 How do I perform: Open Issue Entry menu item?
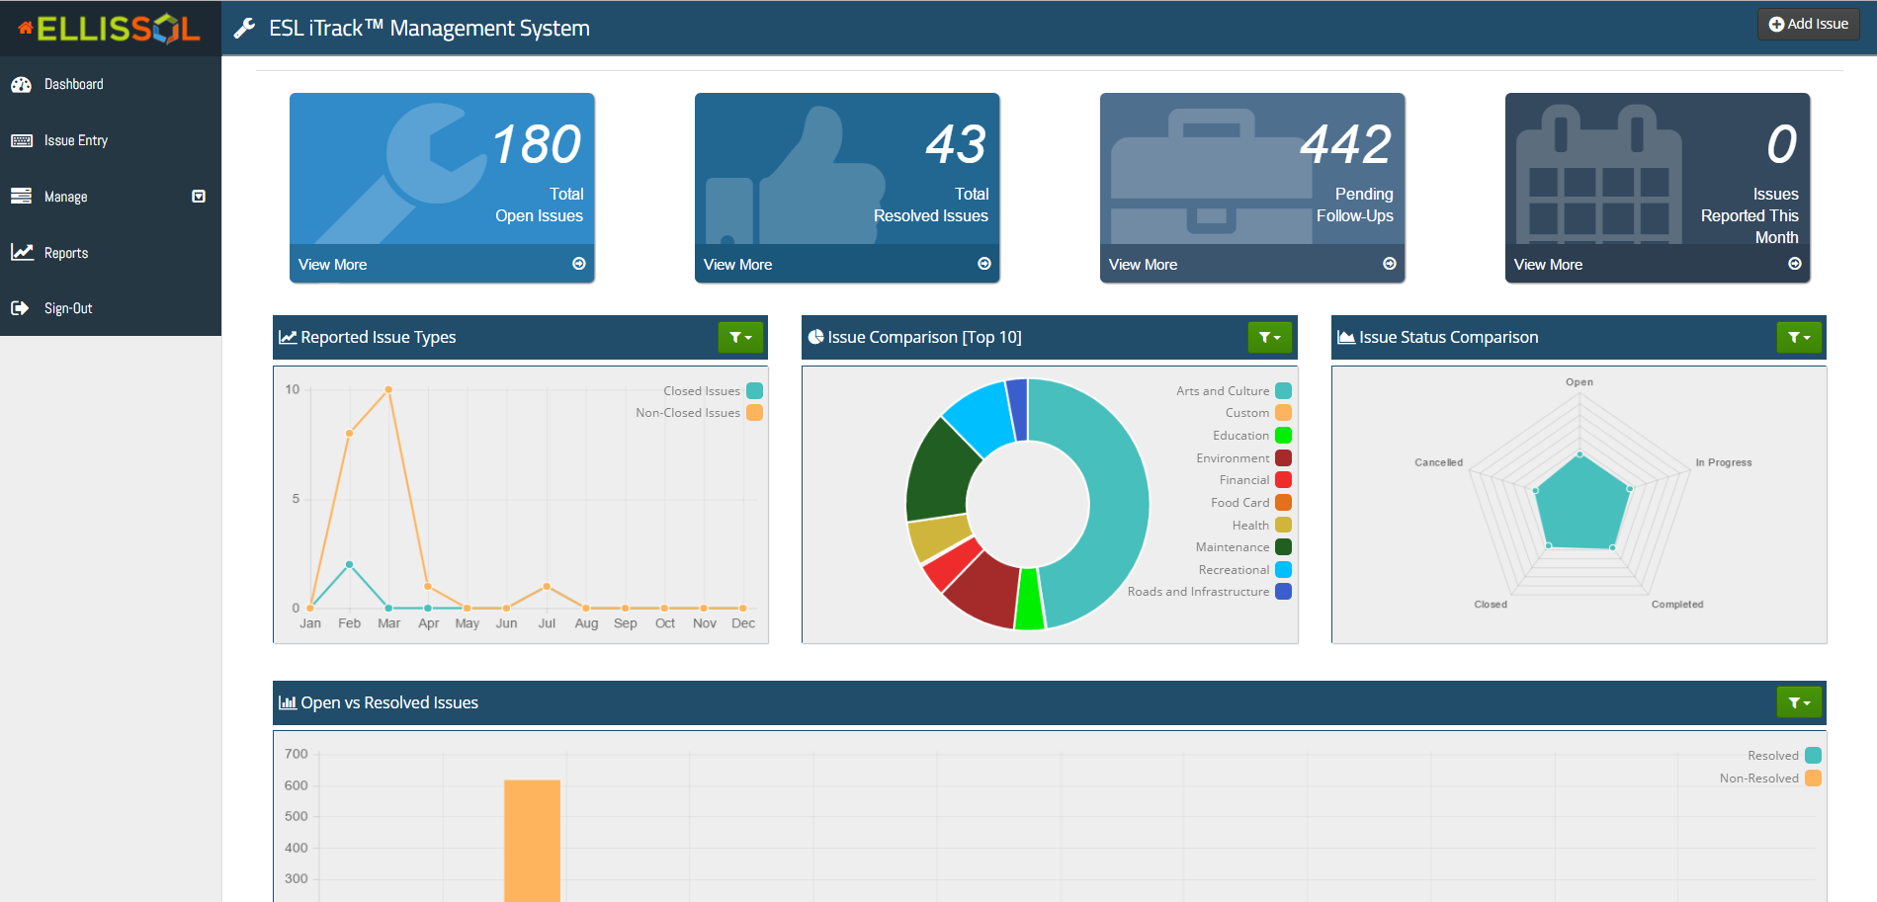pos(111,141)
